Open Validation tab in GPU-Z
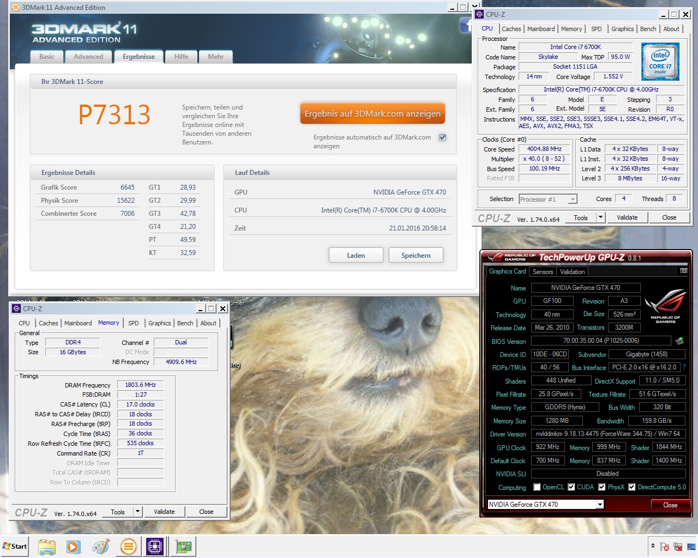 click(573, 272)
